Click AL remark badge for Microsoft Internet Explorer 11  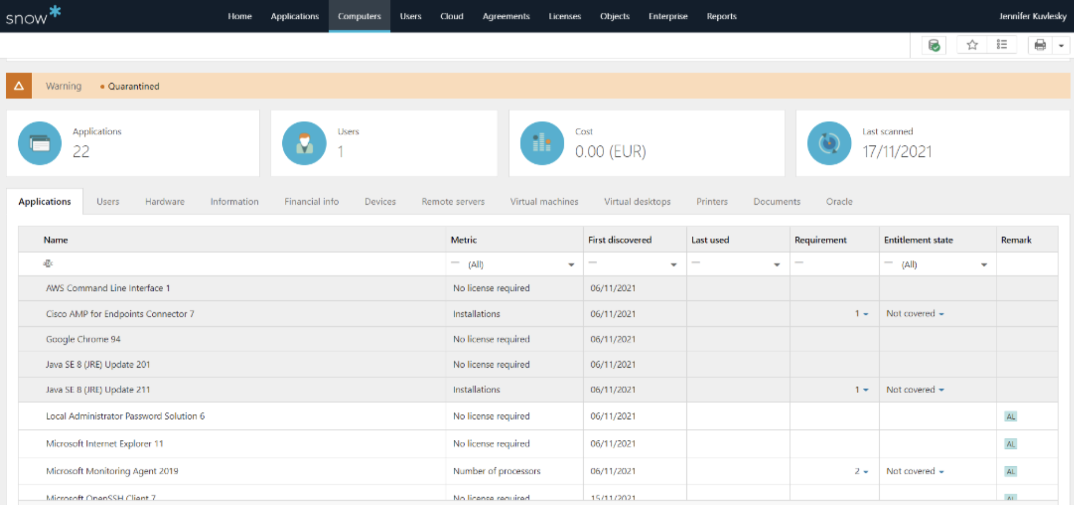click(x=1010, y=444)
